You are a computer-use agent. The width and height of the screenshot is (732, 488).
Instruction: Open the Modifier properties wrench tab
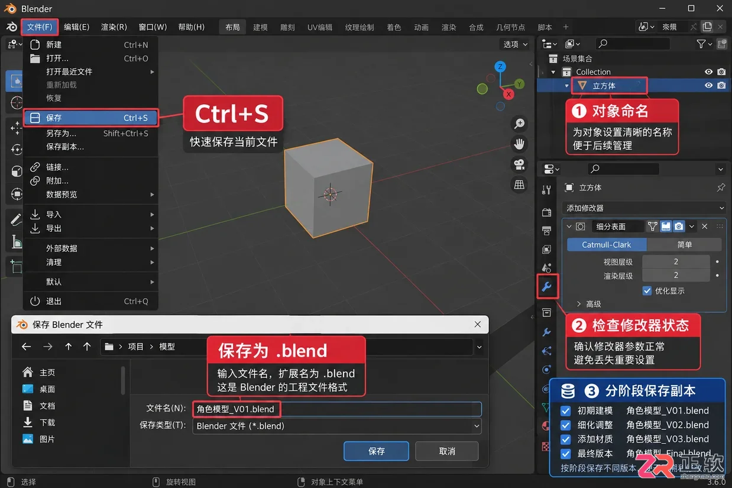coord(546,287)
